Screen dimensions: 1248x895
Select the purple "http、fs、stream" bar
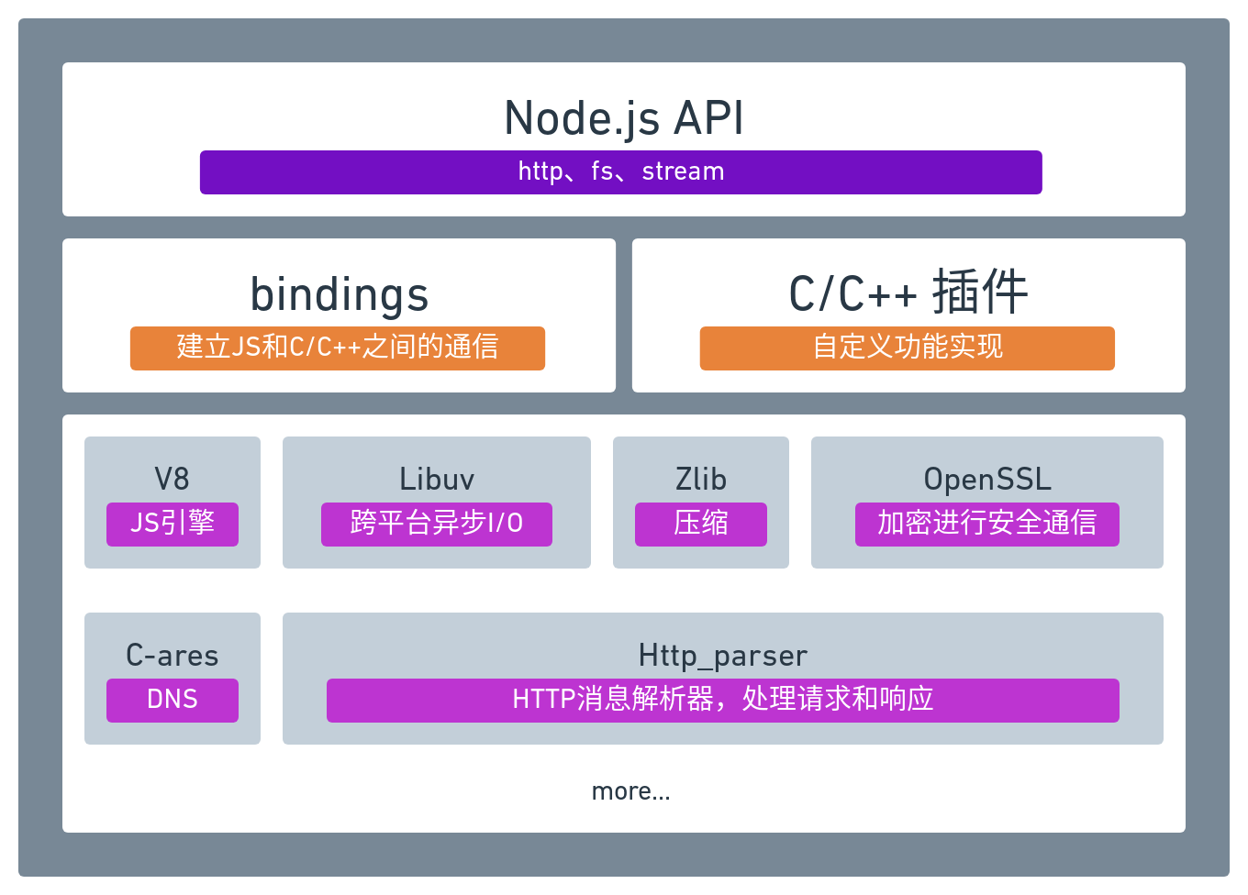click(x=621, y=172)
